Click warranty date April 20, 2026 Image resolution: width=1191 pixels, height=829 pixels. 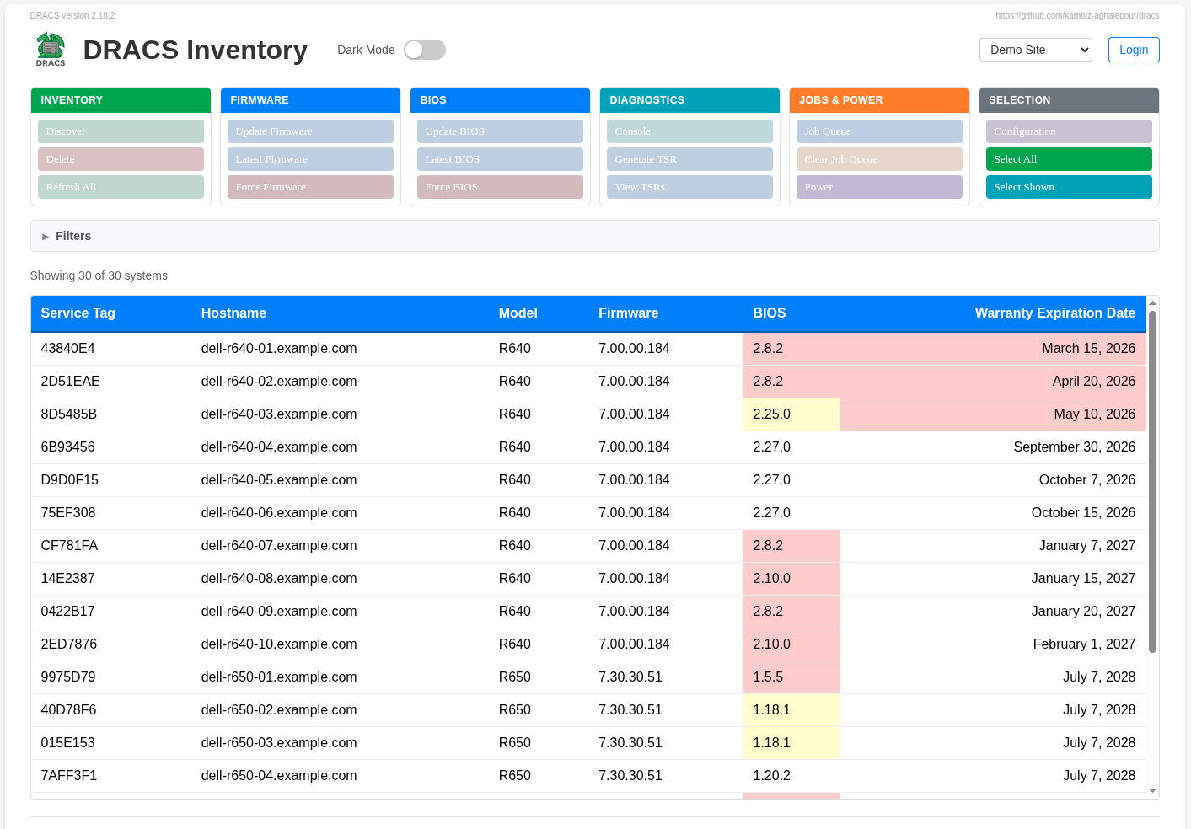point(1093,382)
